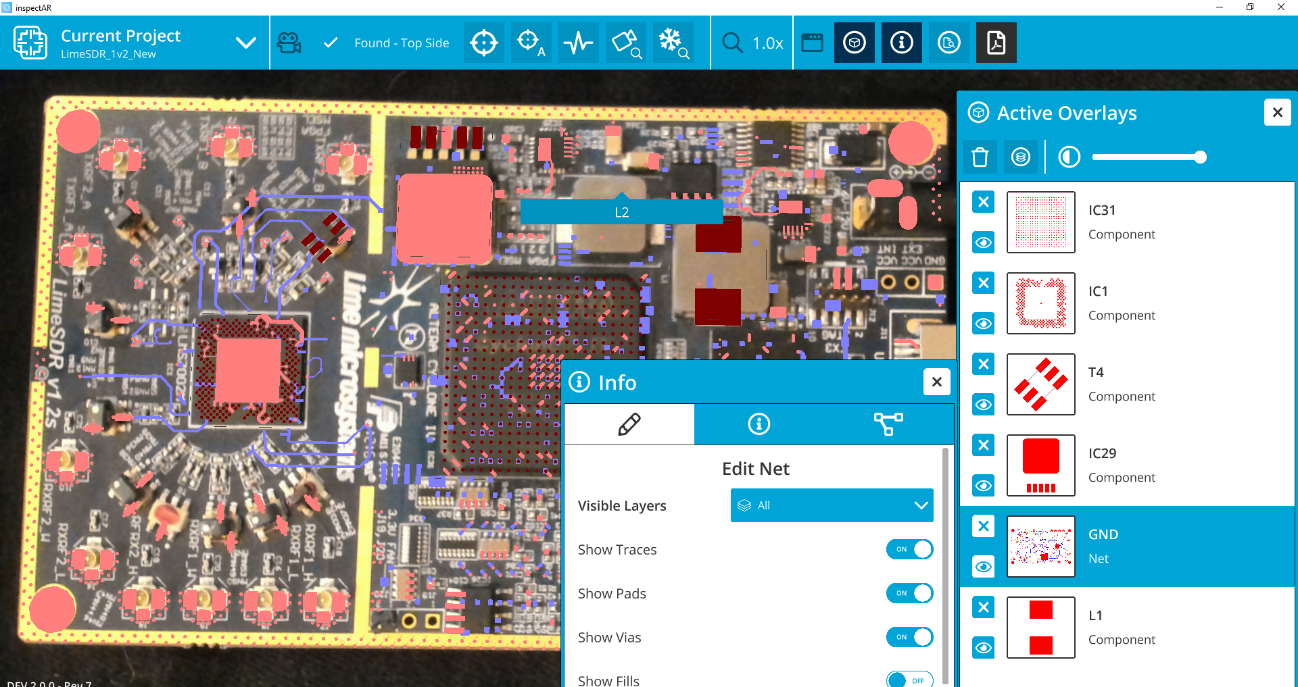Select the IC31 thumbnail
Image resolution: width=1298 pixels, height=687 pixels.
pyautogui.click(x=1041, y=222)
